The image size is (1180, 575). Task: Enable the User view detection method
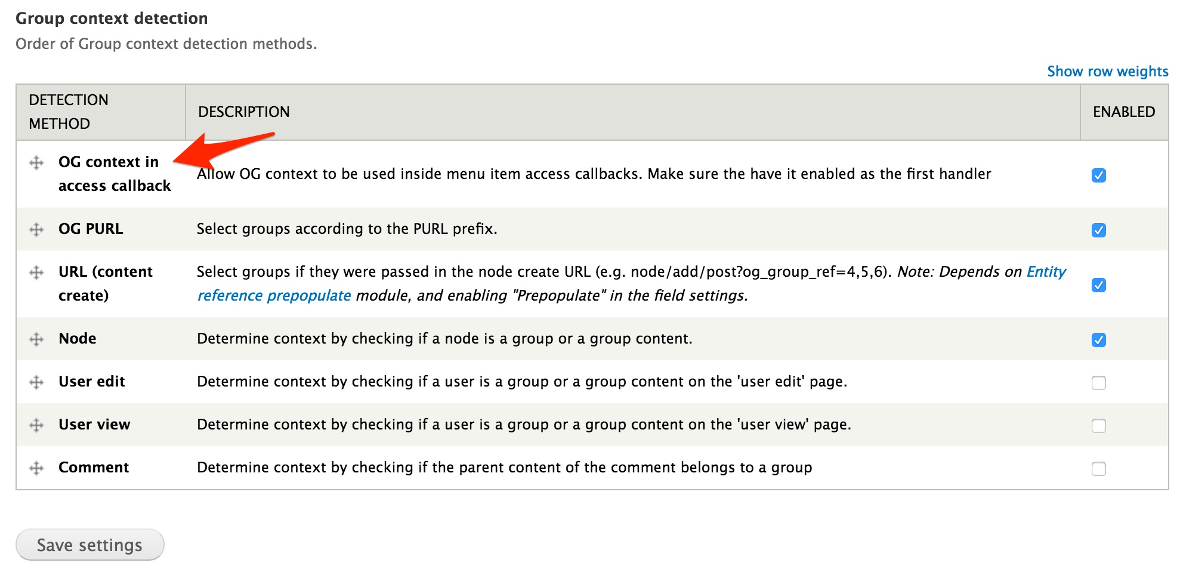click(x=1098, y=426)
